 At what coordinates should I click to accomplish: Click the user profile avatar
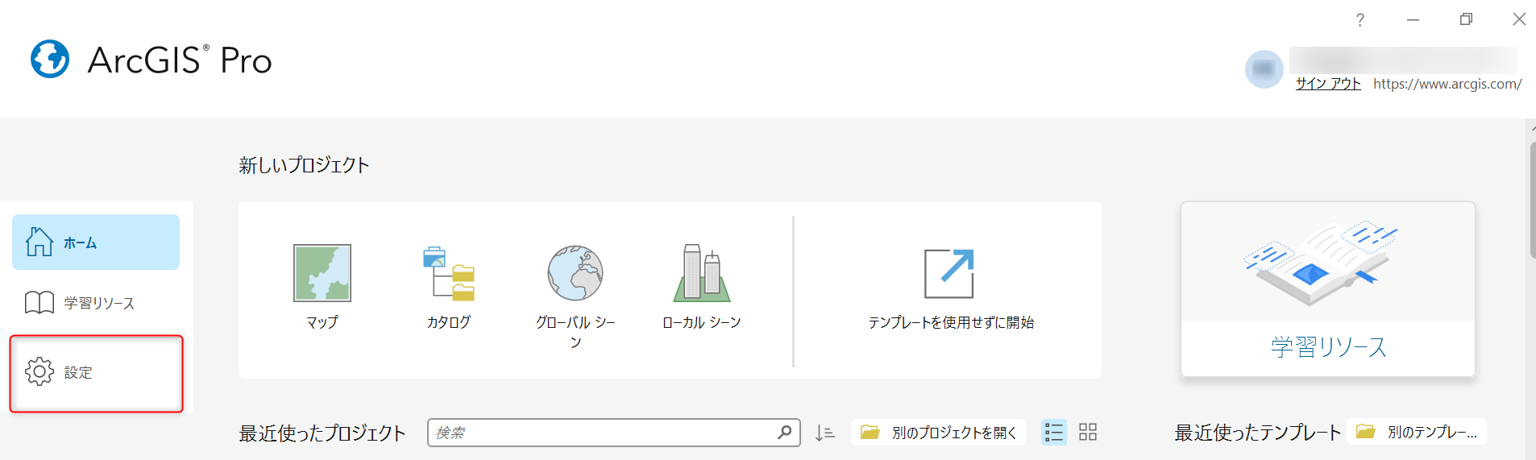point(1264,69)
